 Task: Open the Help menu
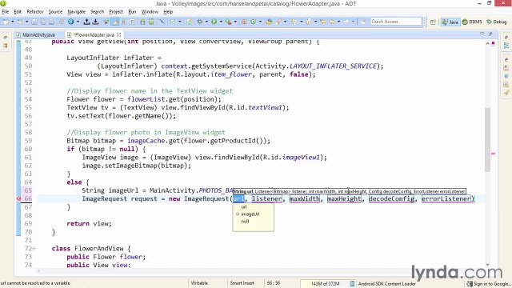coord(168,12)
